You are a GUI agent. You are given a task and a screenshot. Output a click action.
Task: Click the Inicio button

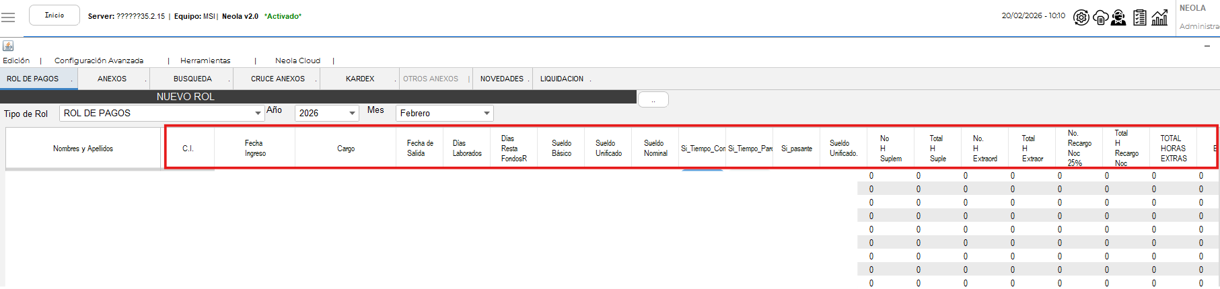click(x=55, y=15)
